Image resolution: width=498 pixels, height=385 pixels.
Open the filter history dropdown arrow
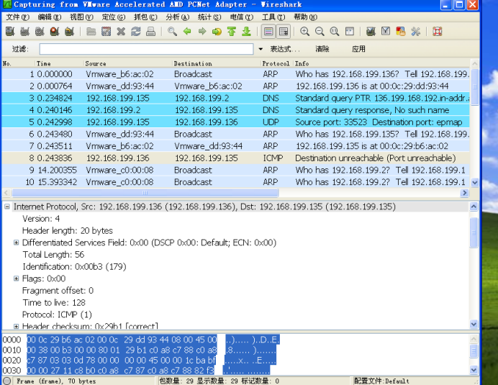pos(261,49)
